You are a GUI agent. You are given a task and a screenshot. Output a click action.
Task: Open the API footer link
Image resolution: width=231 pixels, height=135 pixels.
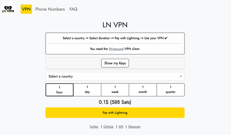coord(121,127)
